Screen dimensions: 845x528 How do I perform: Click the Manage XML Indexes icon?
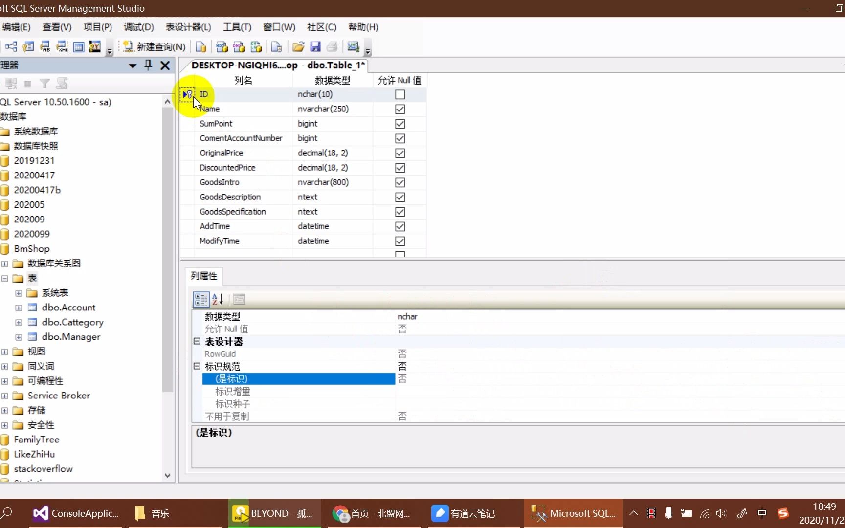pos(62,46)
